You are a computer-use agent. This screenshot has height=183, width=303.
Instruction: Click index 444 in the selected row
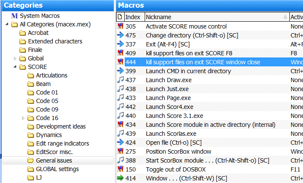pyautogui.click(x=131, y=62)
